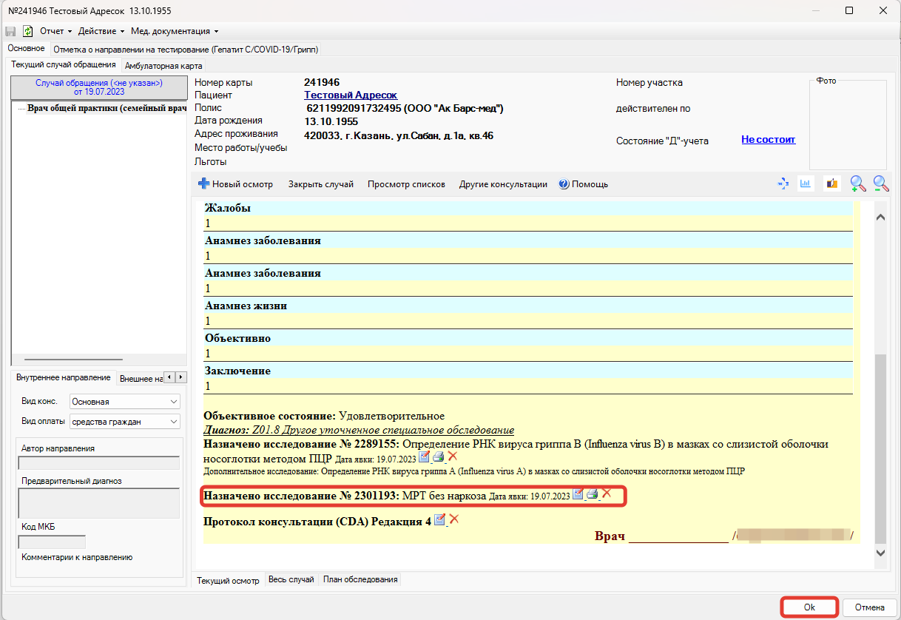Select Текущий случай обращения tab
Viewport: 901px width, 620px height.
(x=63, y=65)
